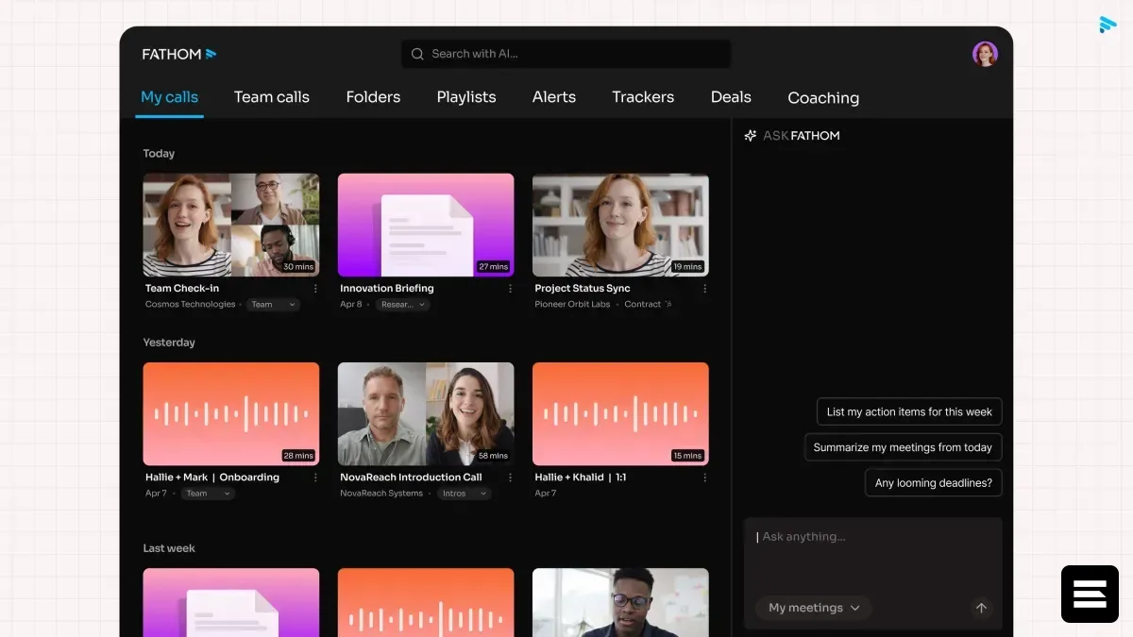The width and height of the screenshot is (1133, 637).
Task: Click the black menu icon at bottom right corner
Action: [x=1090, y=594]
